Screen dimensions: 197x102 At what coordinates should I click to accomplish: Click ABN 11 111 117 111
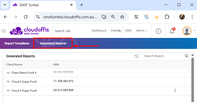(63, 72)
